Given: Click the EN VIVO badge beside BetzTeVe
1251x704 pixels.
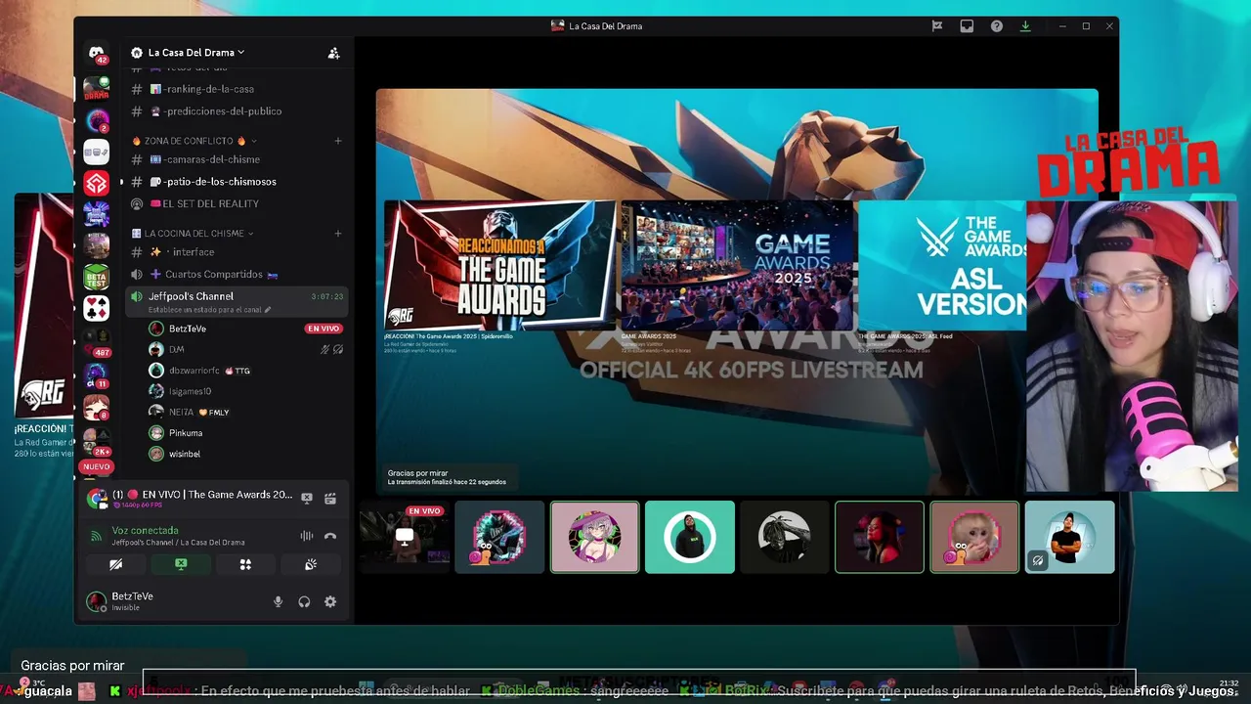Looking at the screenshot, I should 324,329.
